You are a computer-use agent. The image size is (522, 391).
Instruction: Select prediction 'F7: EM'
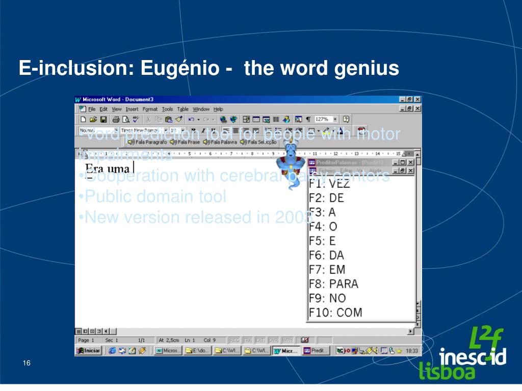pos(327,270)
